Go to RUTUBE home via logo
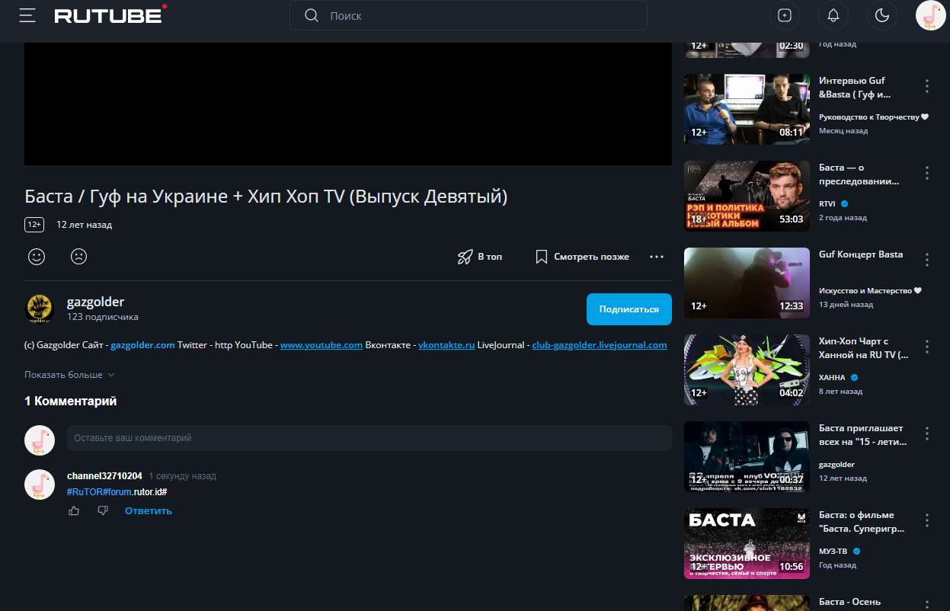This screenshot has width=950, height=611. [x=110, y=15]
